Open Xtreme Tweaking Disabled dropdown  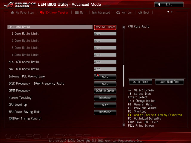pos(105,98)
